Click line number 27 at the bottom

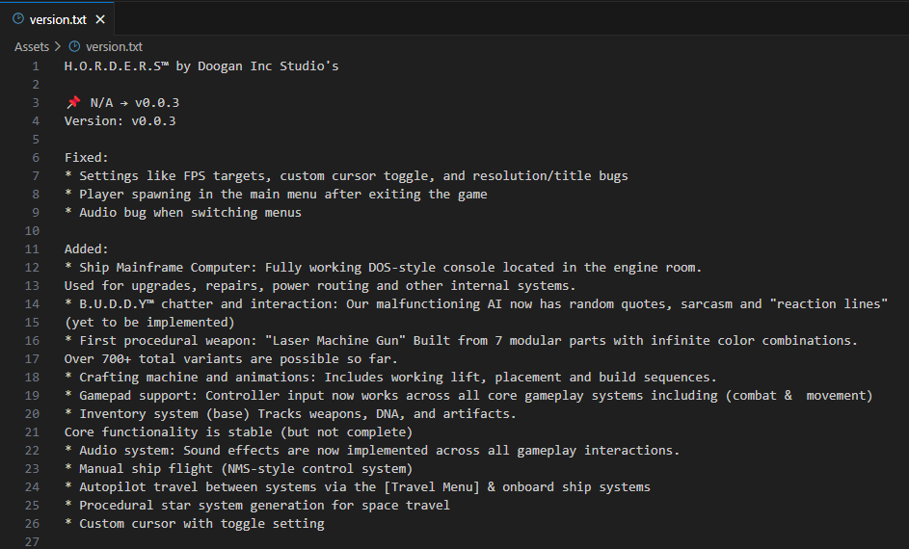[x=32, y=542]
